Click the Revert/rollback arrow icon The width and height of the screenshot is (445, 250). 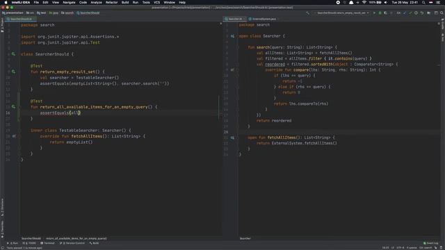[422, 12]
